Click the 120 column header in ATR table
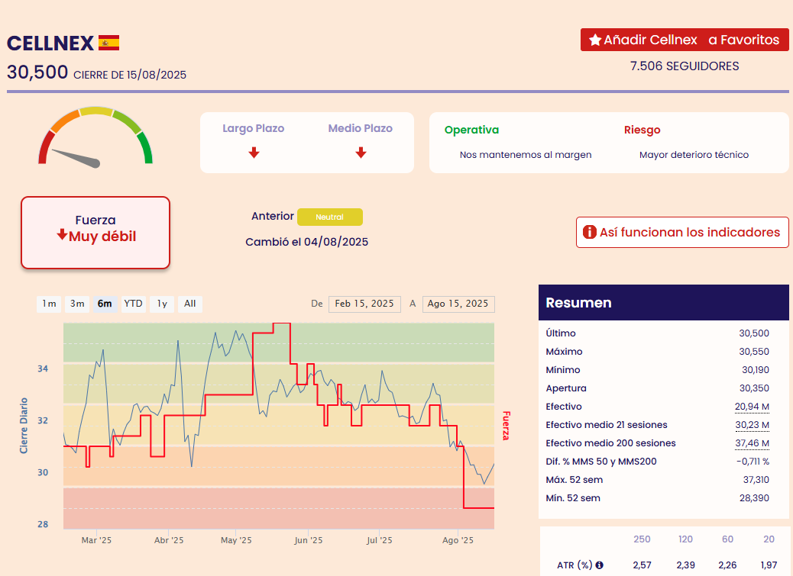 pos(685,539)
